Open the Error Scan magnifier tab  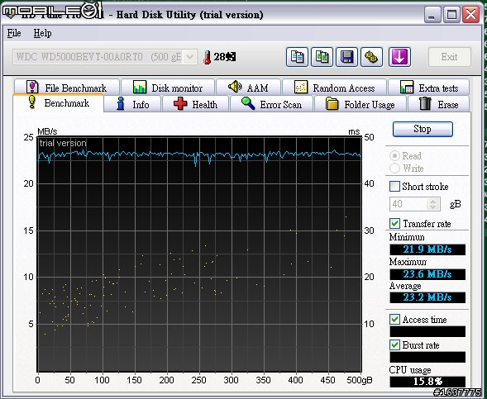272,104
